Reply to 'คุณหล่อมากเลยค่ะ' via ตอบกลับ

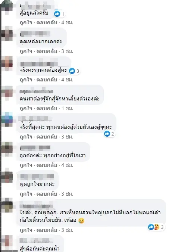(47, 51)
